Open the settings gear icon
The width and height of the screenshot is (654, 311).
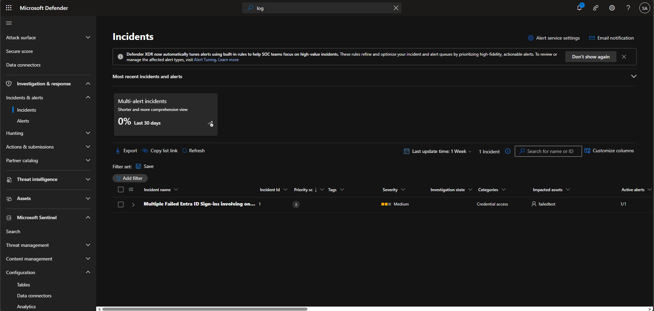(x=612, y=8)
